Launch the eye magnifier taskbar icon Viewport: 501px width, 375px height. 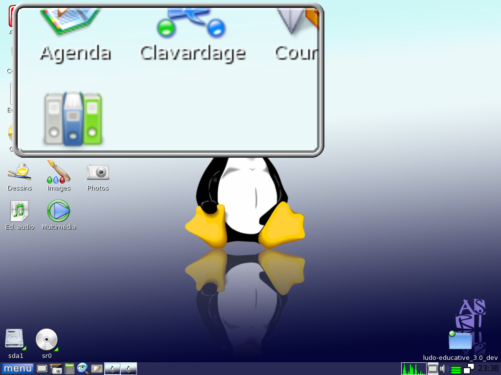(83, 369)
